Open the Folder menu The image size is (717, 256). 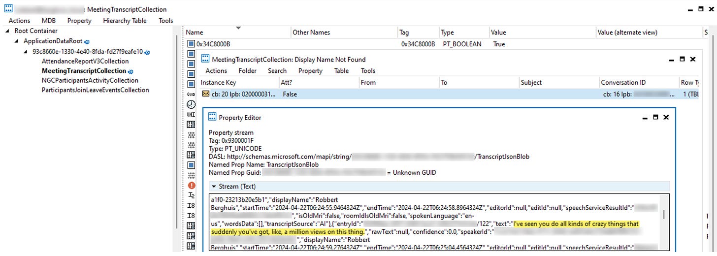click(248, 71)
